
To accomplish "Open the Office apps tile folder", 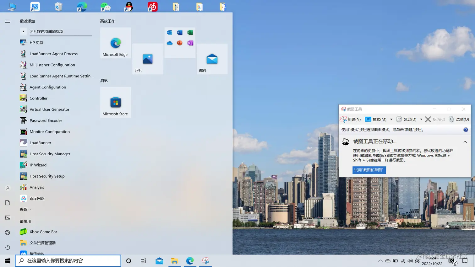I will [180, 43].
